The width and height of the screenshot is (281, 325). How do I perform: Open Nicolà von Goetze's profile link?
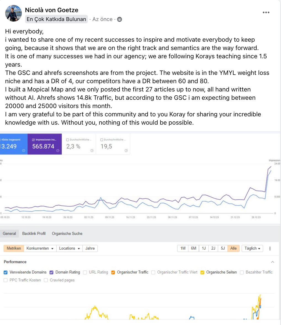pyautogui.click(x=52, y=10)
